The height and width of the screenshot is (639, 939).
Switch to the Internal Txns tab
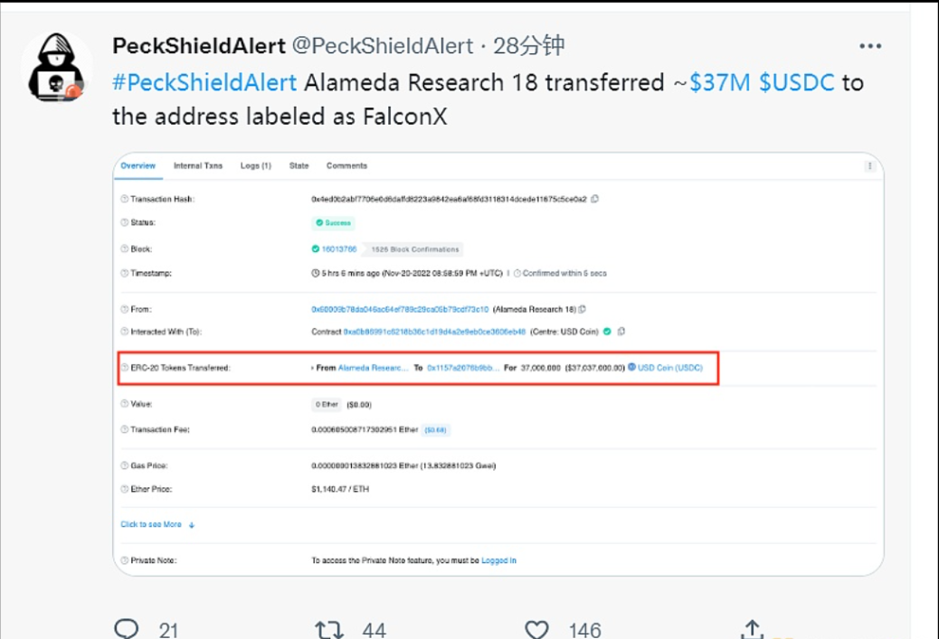197,166
